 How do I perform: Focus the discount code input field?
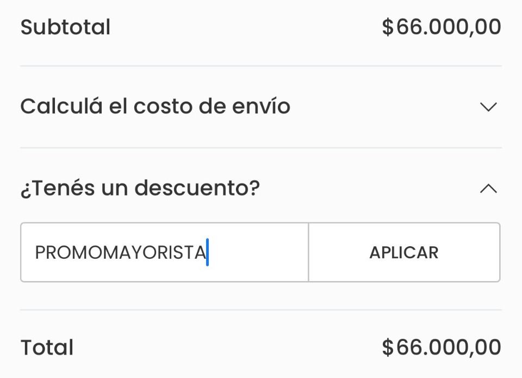point(164,252)
